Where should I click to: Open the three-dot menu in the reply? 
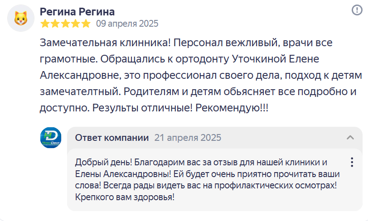352,162
